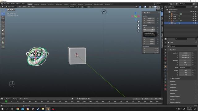Disable Cube in renders via camera icon
Screen dimensions: 198x111
[196, 16]
